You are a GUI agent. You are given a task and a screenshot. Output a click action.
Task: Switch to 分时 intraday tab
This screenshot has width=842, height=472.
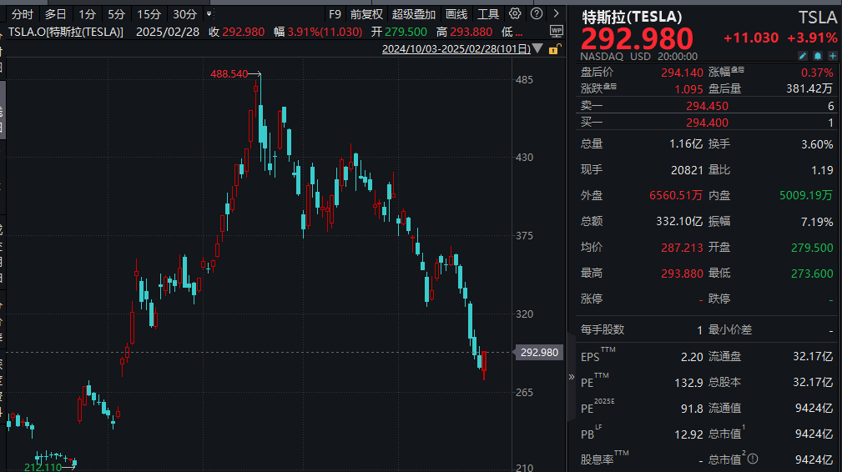tap(23, 14)
